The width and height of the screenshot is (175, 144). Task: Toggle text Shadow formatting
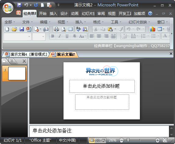click(x=74, y=36)
